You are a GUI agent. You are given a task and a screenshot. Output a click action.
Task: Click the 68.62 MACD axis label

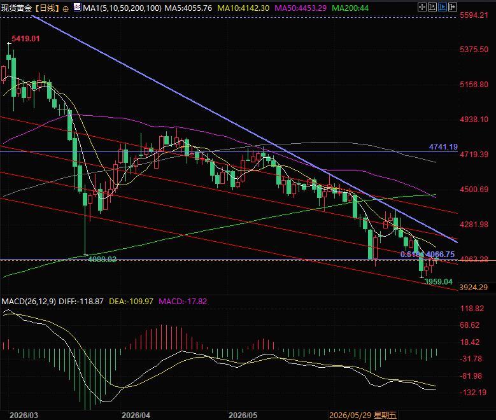point(470,325)
